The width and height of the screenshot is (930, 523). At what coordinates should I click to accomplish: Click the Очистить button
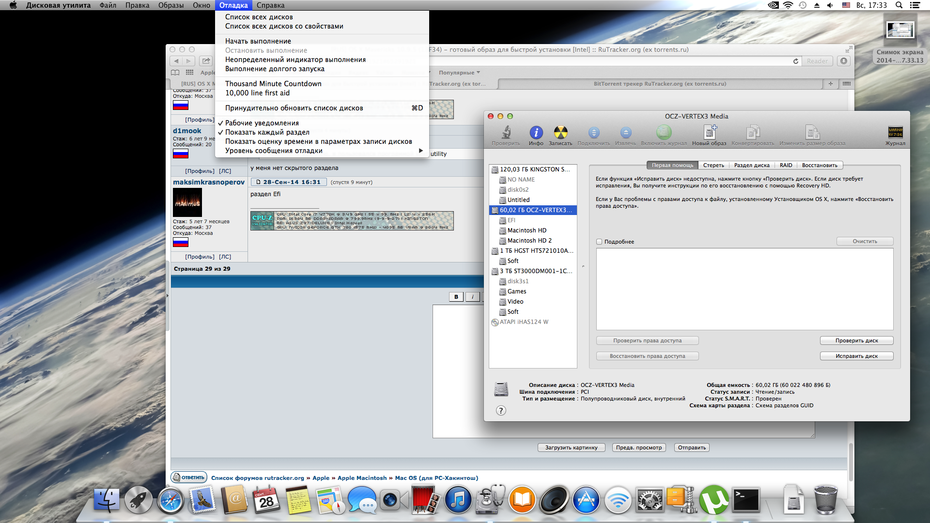coord(865,241)
